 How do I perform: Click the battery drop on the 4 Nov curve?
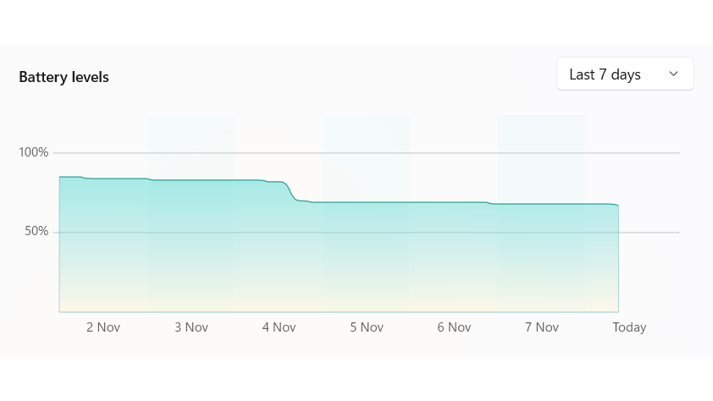tap(292, 193)
